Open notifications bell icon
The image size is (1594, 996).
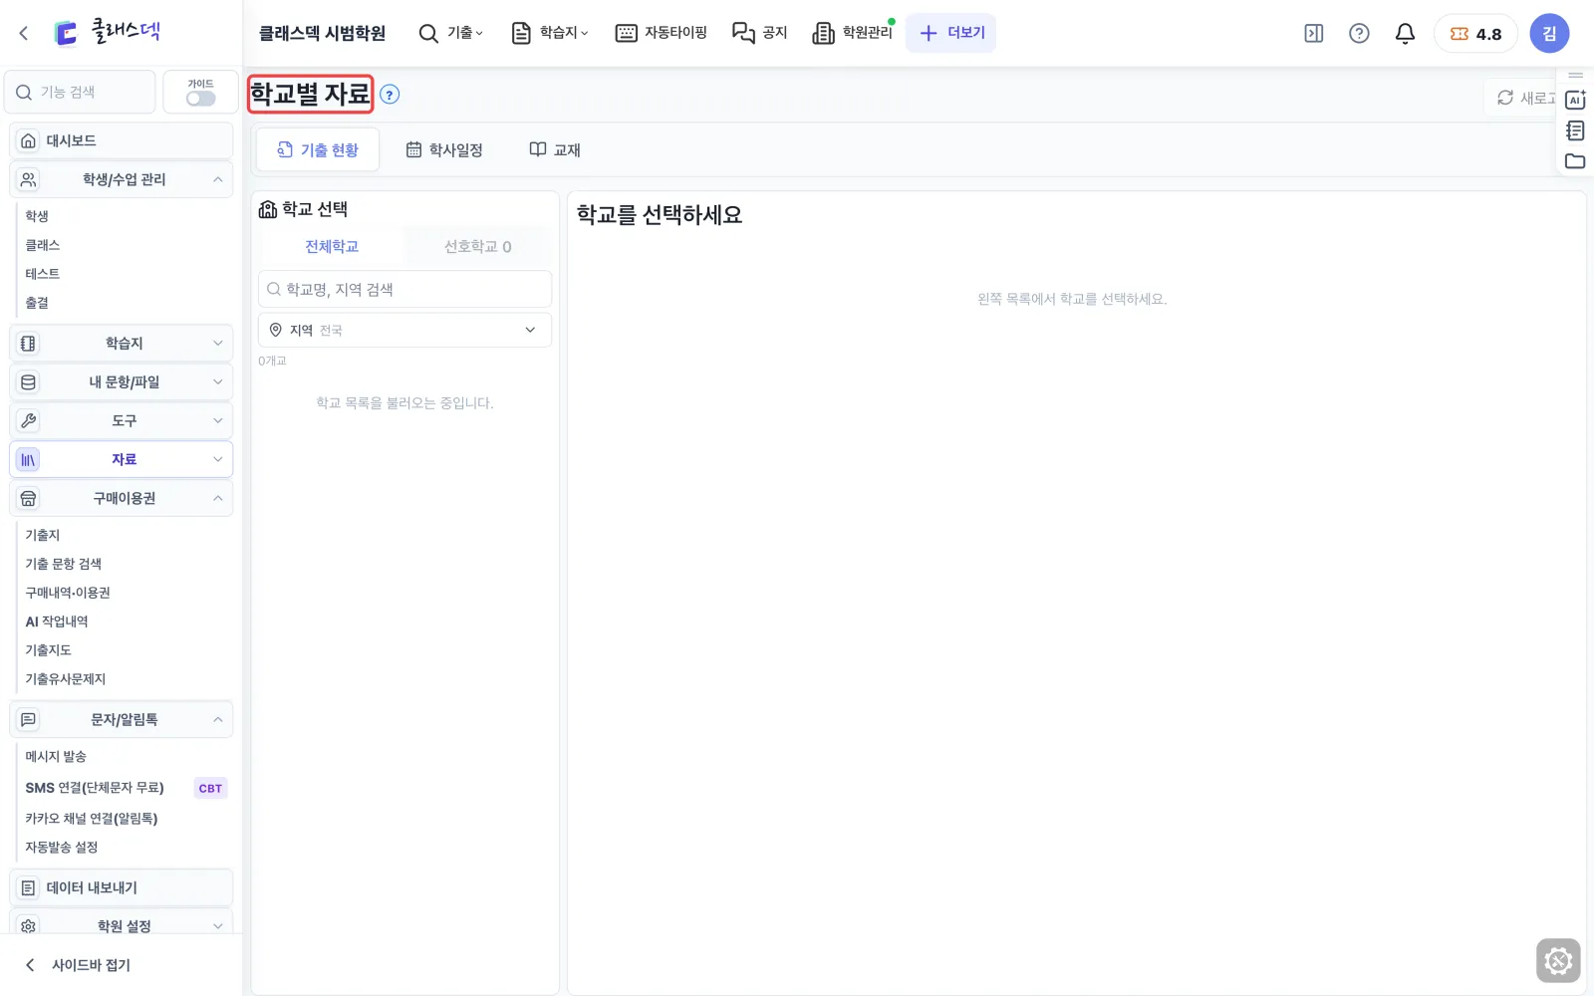(1405, 33)
